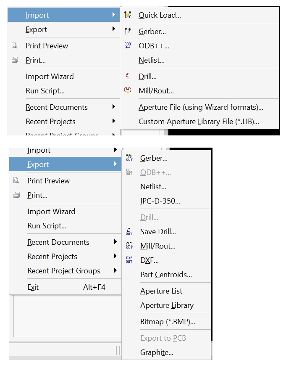
Task: Select IPC-D-350... export option
Action: [x=160, y=201]
